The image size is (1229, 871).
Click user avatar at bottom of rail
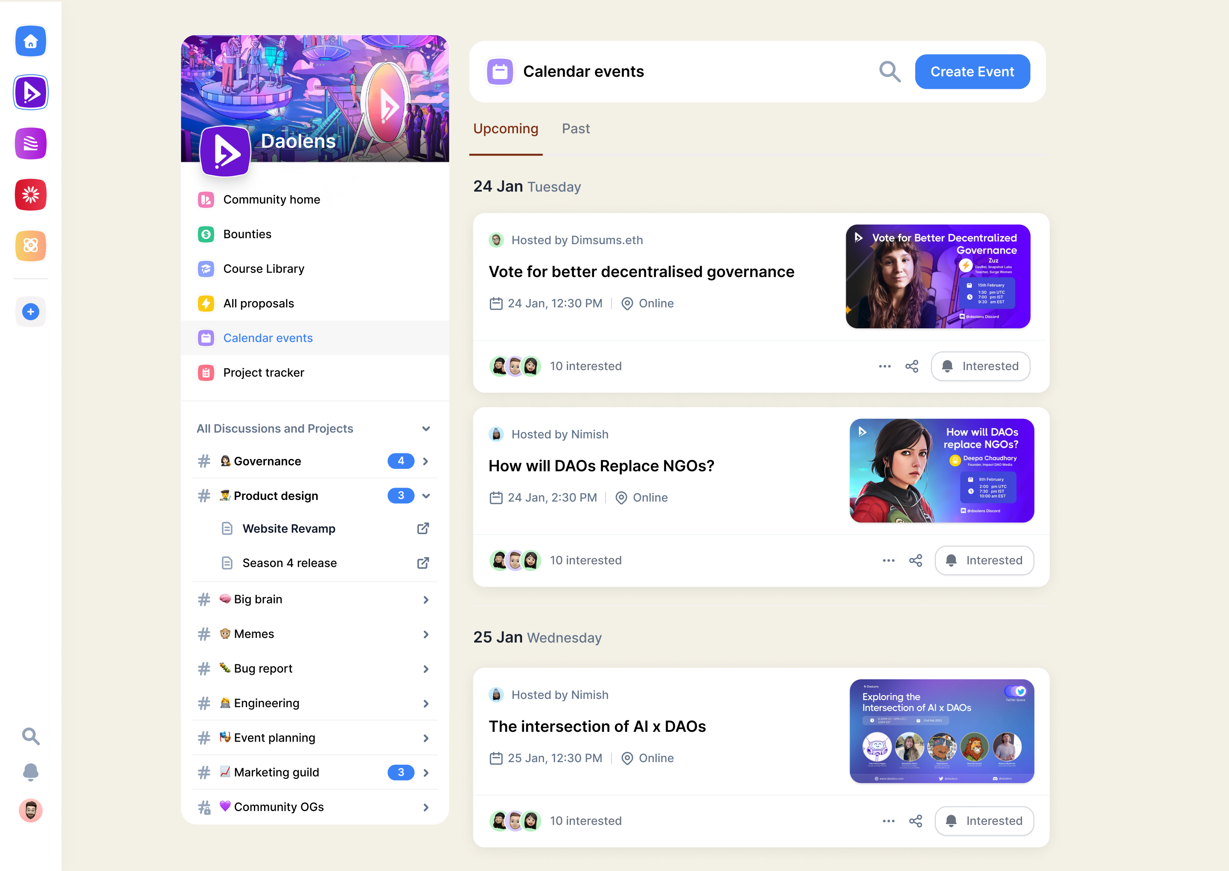[x=31, y=810]
